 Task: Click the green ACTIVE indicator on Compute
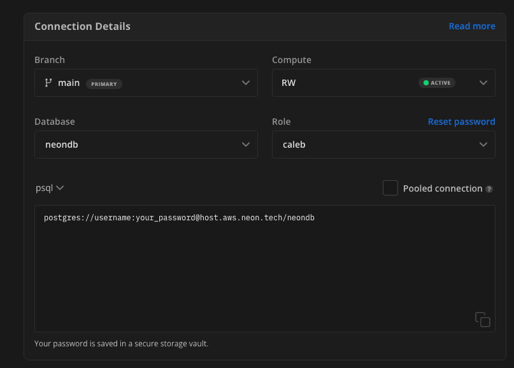click(437, 82)
